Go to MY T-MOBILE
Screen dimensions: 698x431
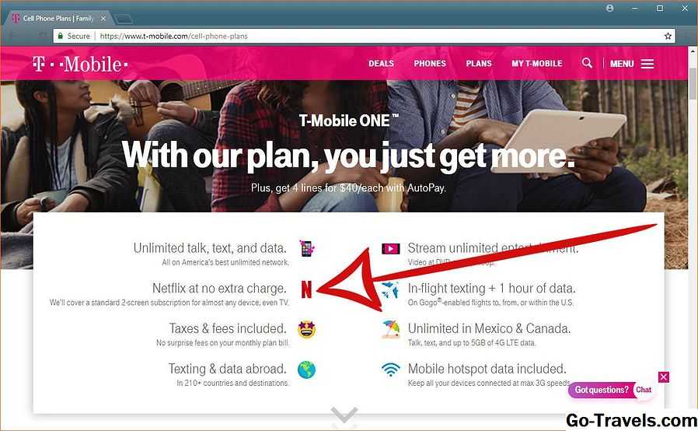point(537,64)
